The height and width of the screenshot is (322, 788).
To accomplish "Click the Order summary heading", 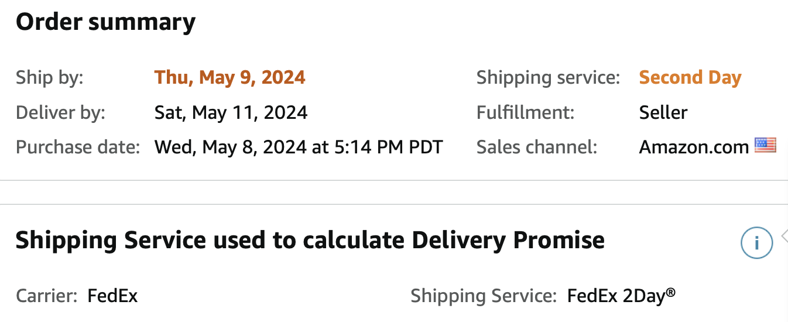I will [x=105, y=22].
